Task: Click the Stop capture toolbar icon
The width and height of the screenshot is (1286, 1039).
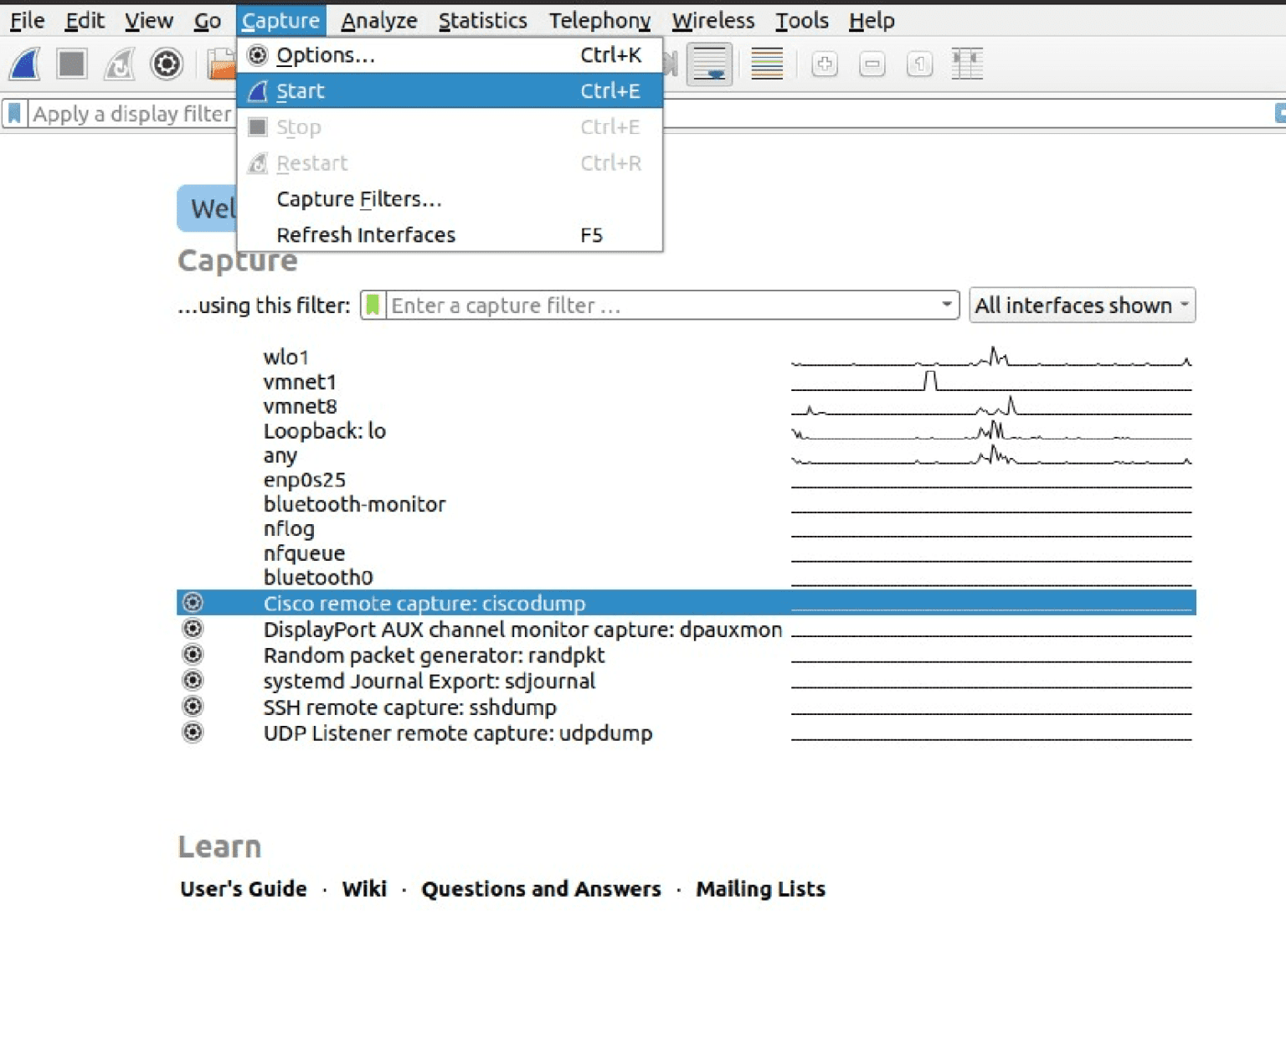Action: (71, 64)
